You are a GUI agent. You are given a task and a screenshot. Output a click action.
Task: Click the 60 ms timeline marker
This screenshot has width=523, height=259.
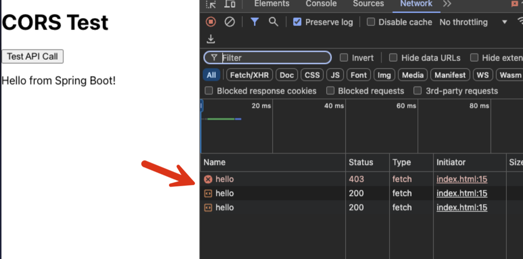click(x=406, y=106)
